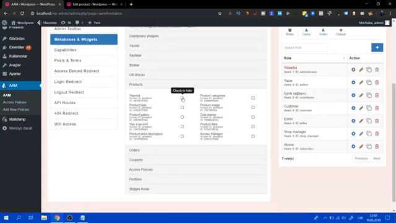Expand the Portfolio section

(x=196, y=179)
